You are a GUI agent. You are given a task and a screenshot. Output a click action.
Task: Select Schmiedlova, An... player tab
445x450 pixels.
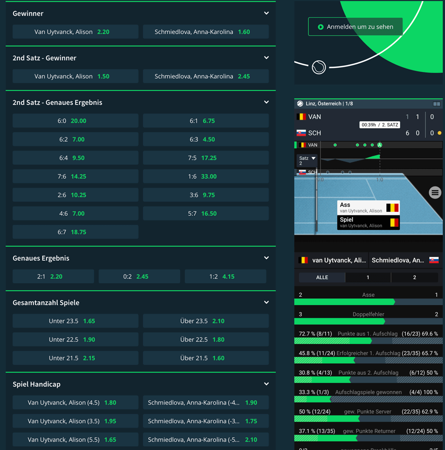[406, 260]
